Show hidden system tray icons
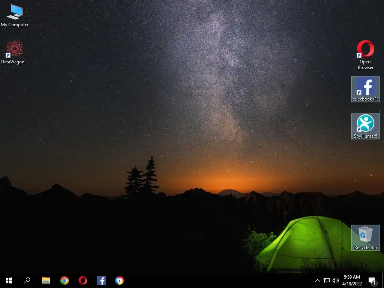 coord(317,280)
